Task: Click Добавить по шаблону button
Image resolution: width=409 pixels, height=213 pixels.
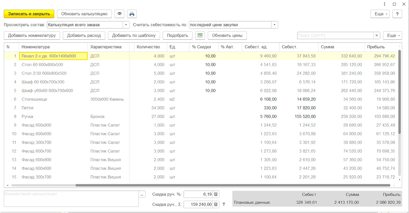Action: [134, 35]
